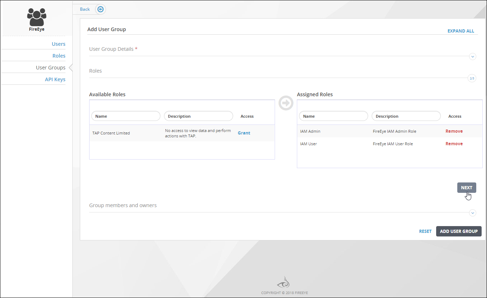
Task: Focus the Assigned Roles Name filter
Action: 334,116
